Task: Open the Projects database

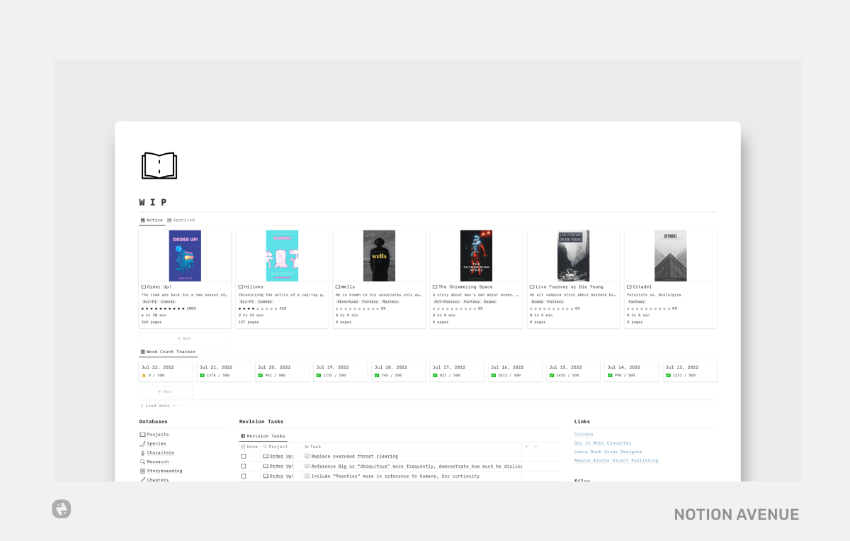Action: [x=157, y=434]
